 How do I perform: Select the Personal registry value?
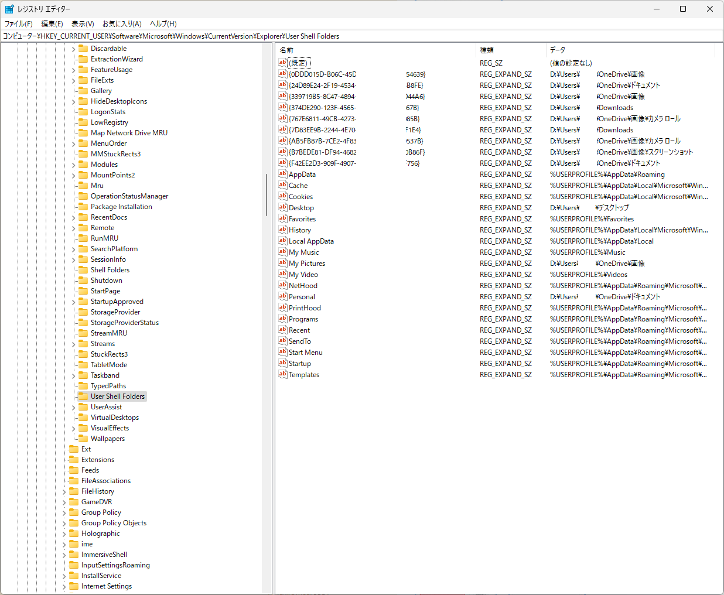coord(302,297)
